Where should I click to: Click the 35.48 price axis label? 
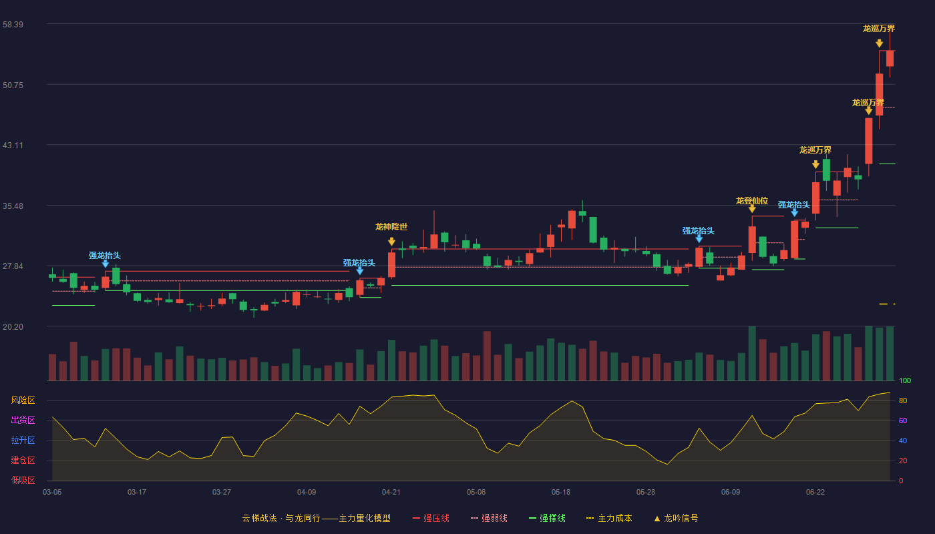point(13,206)
